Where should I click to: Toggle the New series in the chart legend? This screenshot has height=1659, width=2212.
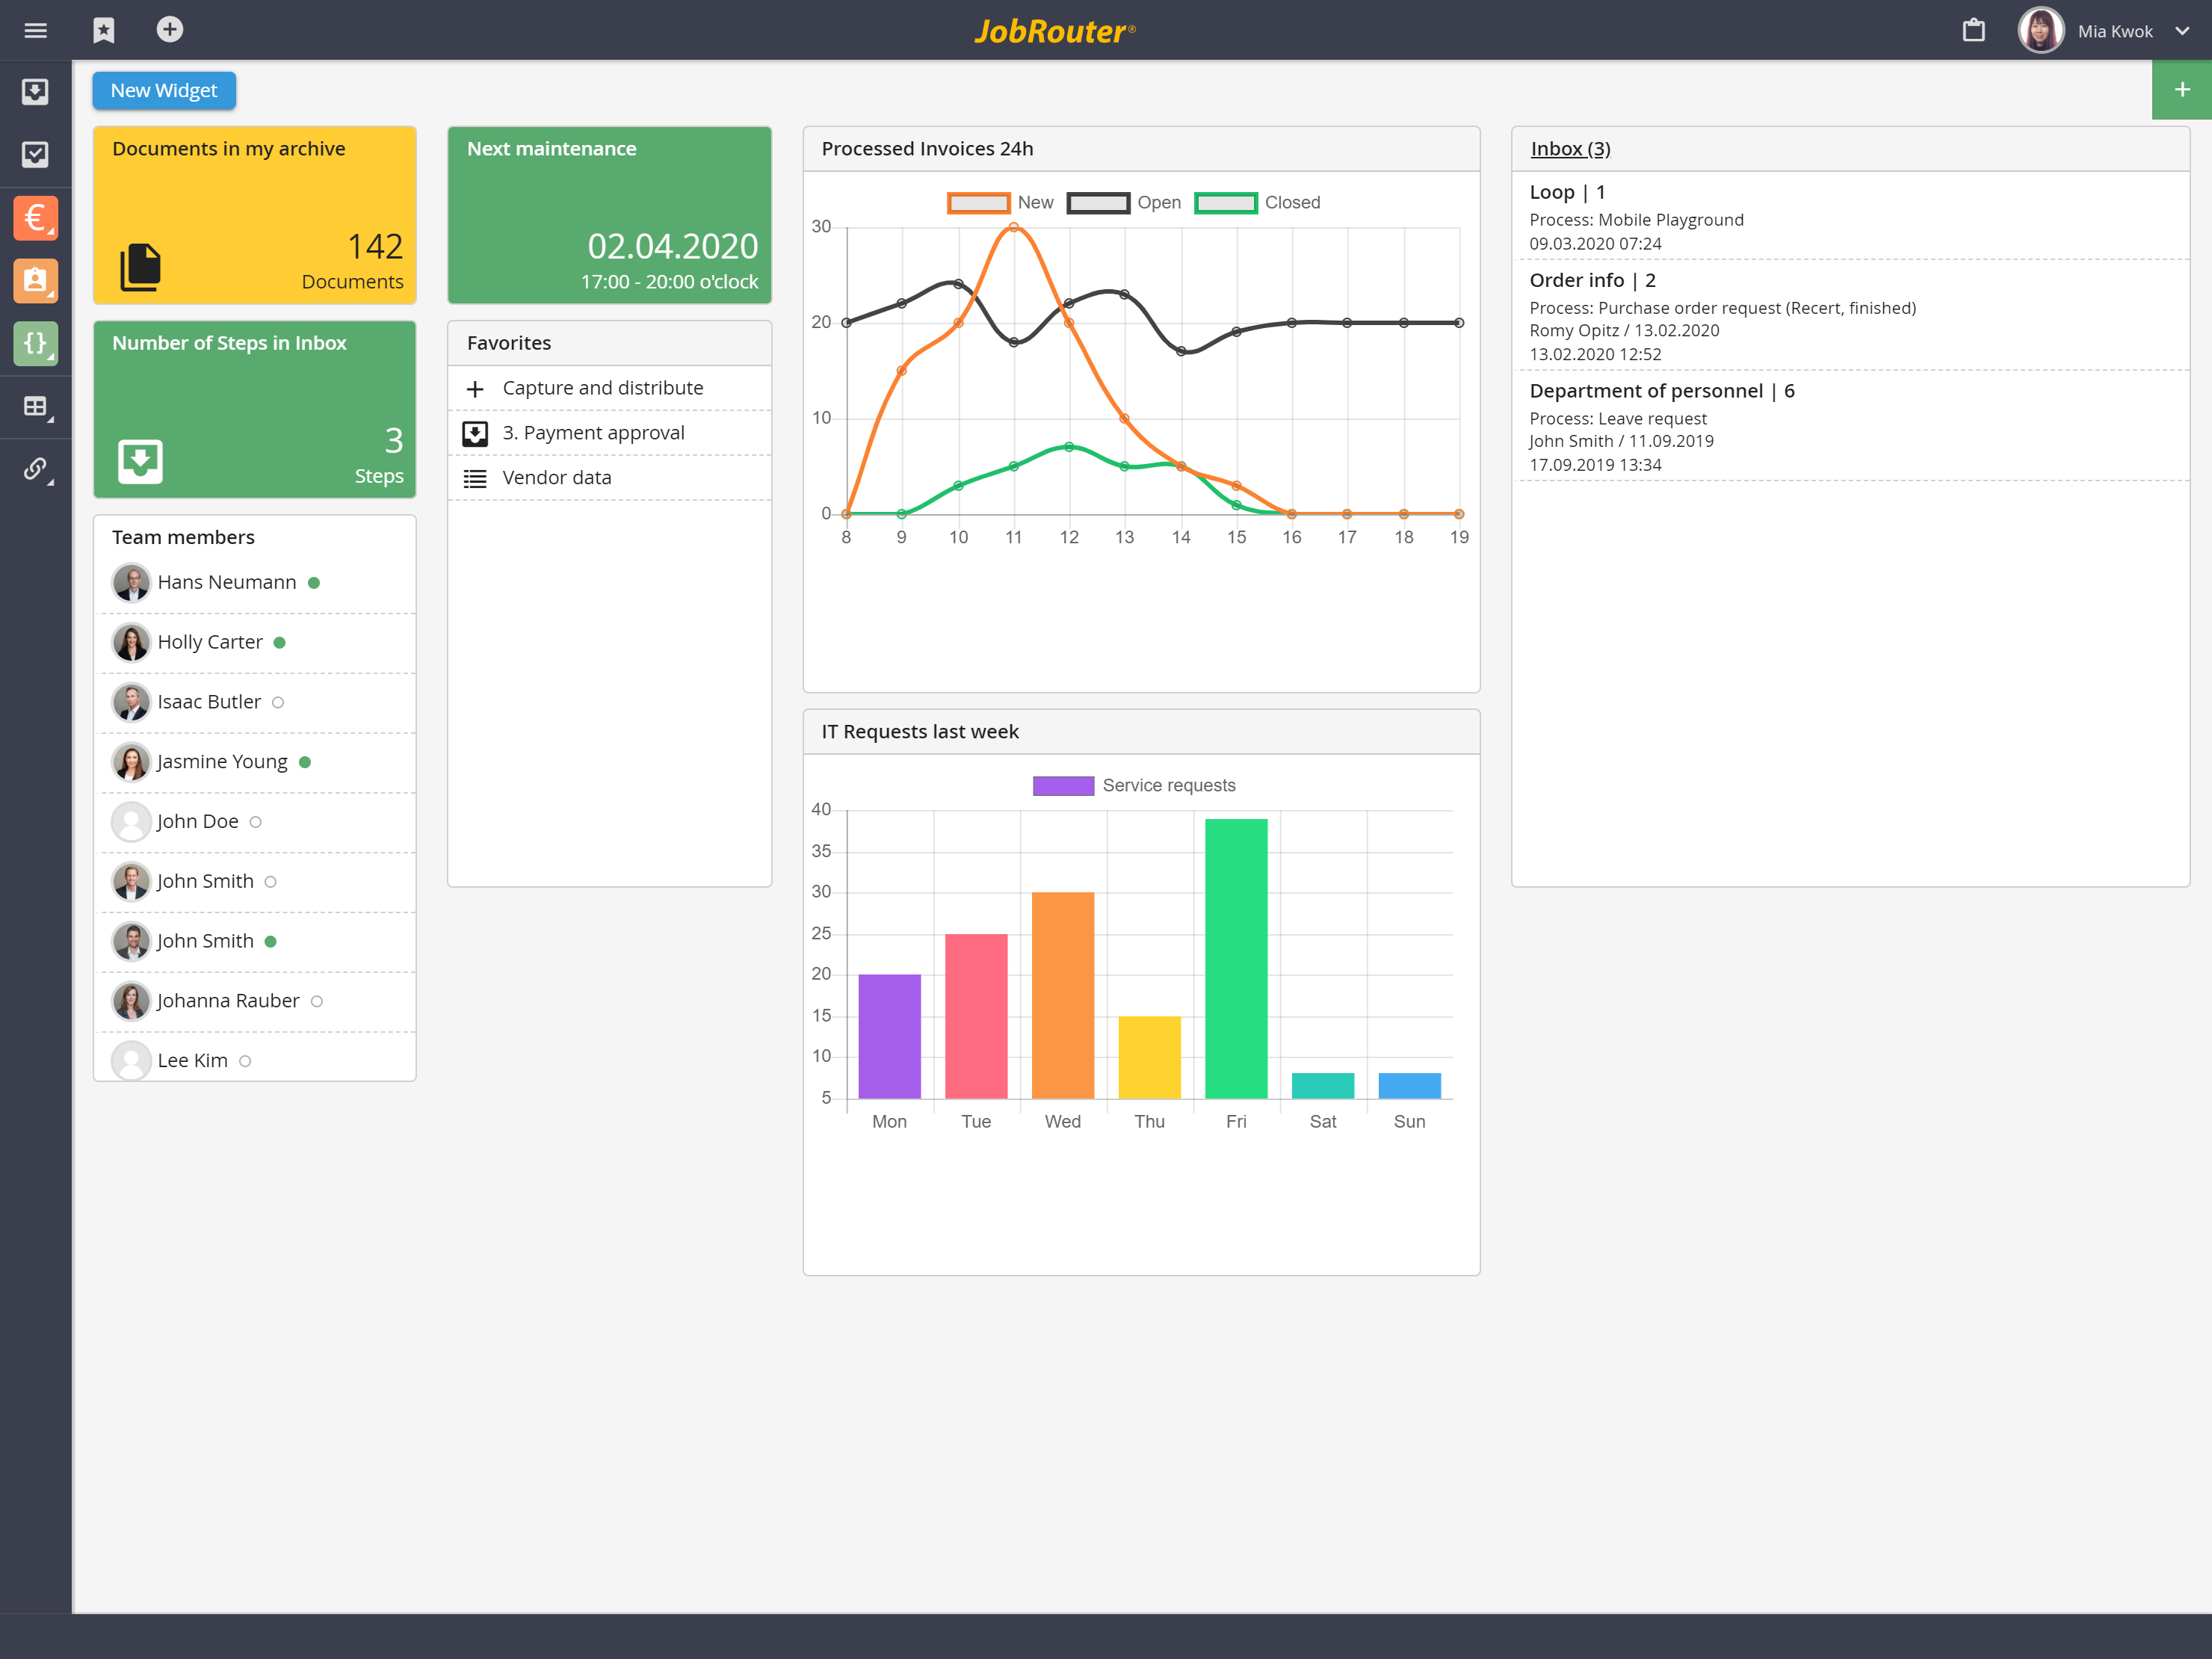(x=978, y=203)
